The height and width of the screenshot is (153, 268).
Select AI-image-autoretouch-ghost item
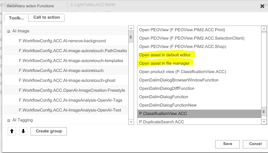pos(67,80)
